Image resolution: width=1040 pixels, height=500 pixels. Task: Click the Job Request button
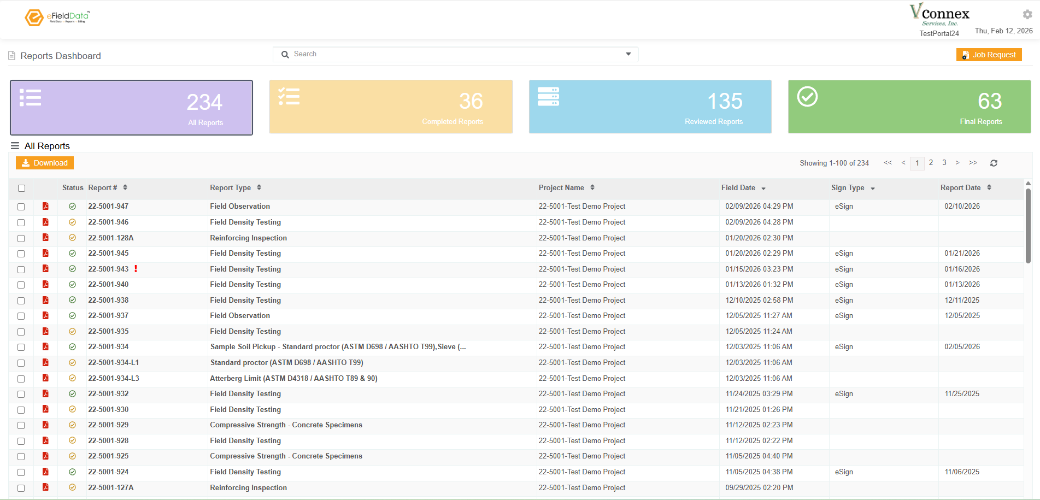989,55
